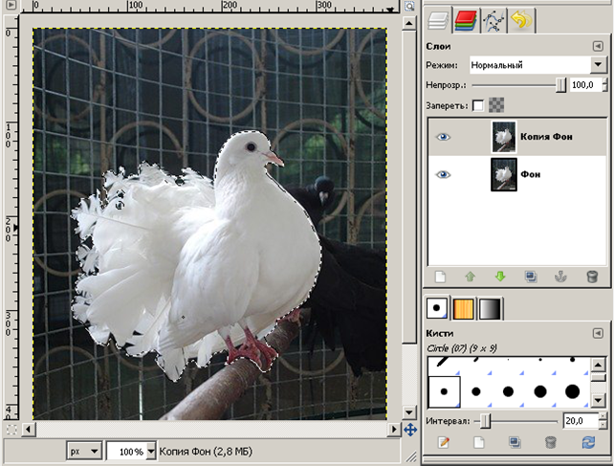Select the second circle brush
The image size is (614, 466).
pos(475,391)
